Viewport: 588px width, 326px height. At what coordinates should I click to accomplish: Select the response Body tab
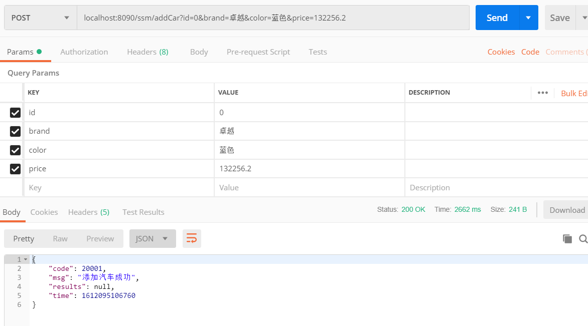[12, 212]
